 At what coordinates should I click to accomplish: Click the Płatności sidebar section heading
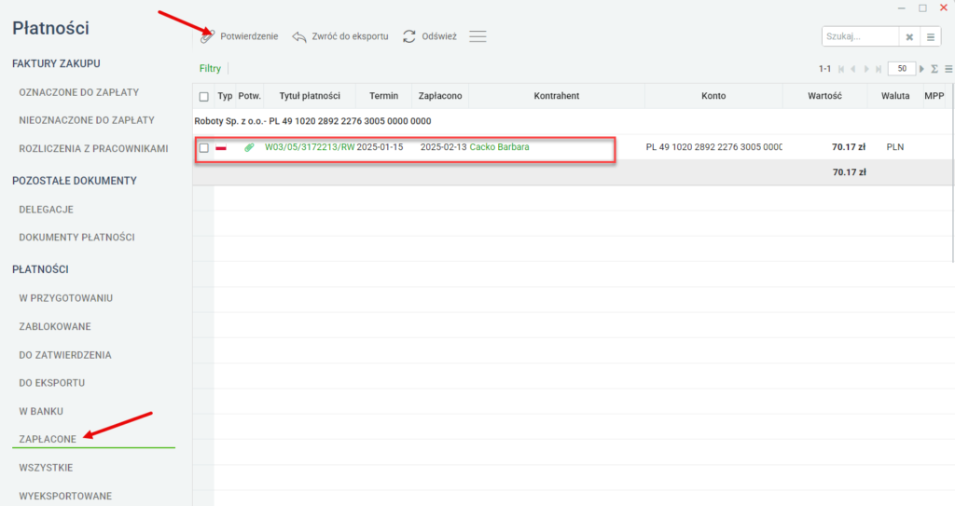click(40, 269)
